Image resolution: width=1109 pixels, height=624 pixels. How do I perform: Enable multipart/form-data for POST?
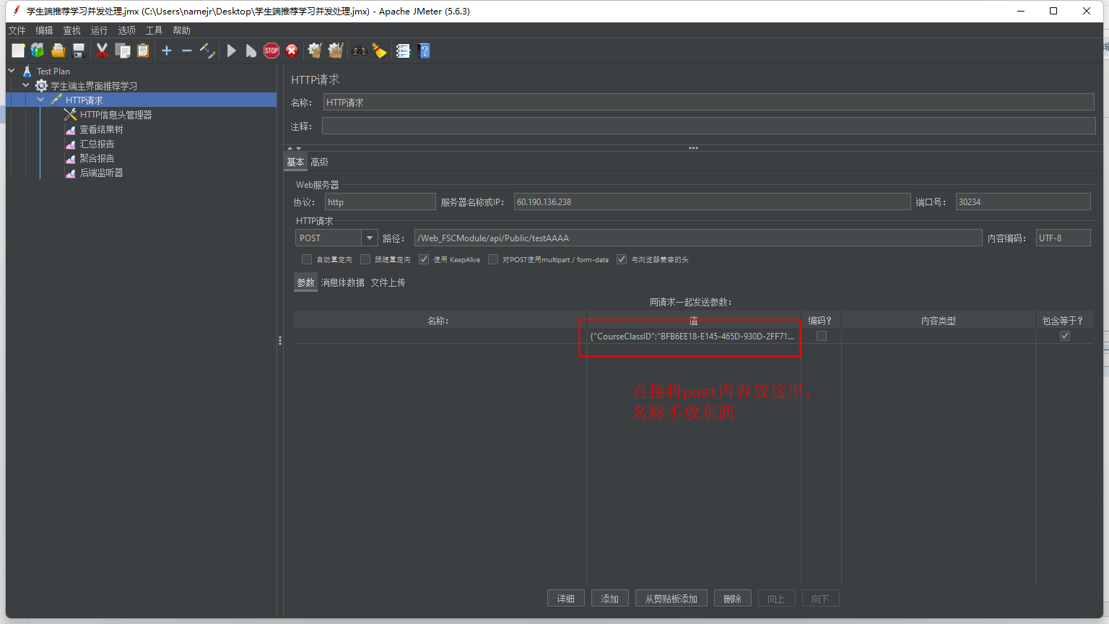coord(493,259)
